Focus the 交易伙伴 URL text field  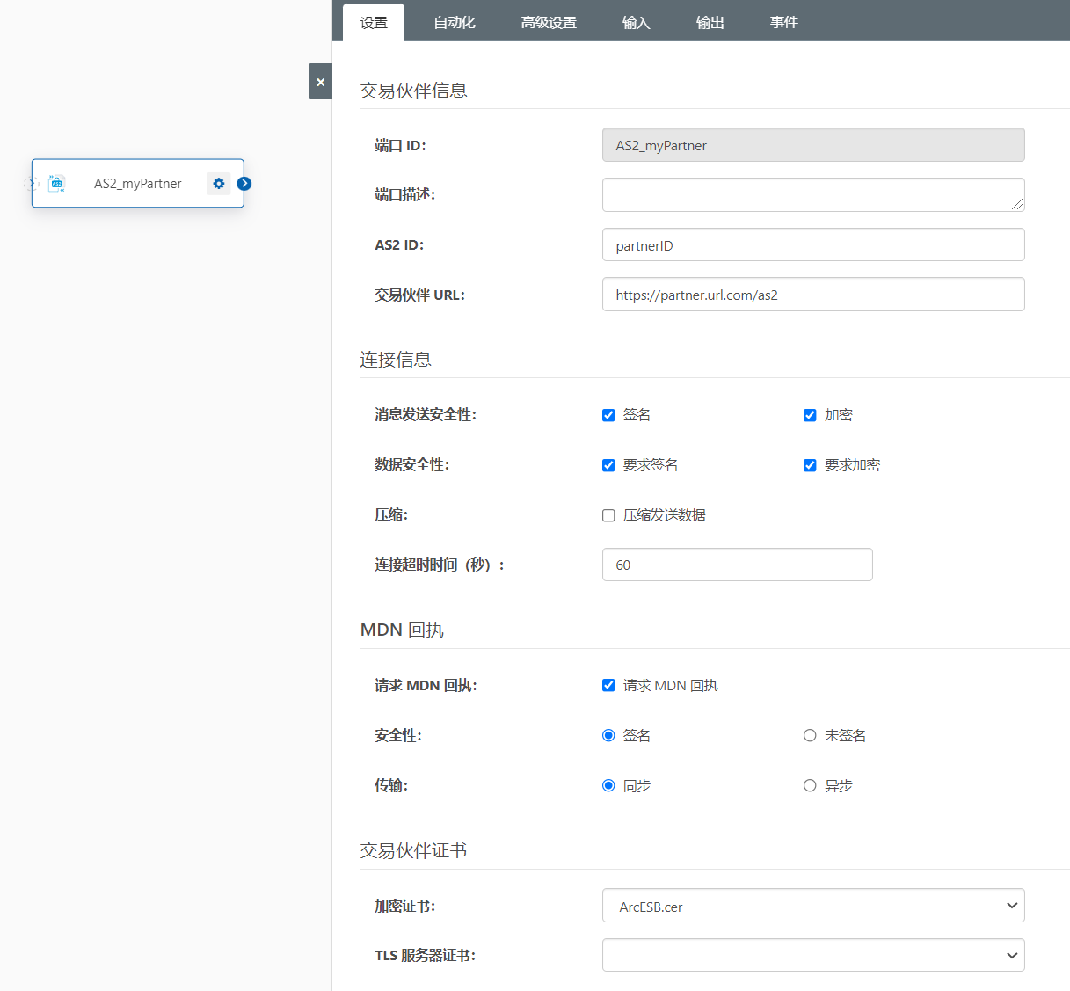812,295
